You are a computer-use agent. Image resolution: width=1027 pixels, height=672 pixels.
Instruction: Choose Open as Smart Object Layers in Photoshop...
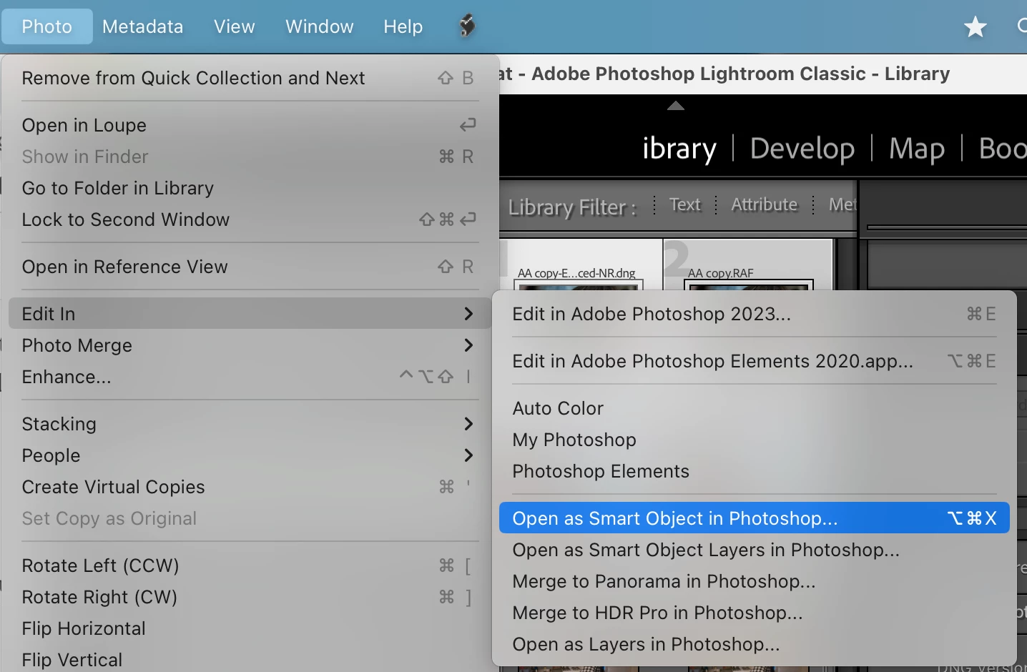(x=755, y=550)
